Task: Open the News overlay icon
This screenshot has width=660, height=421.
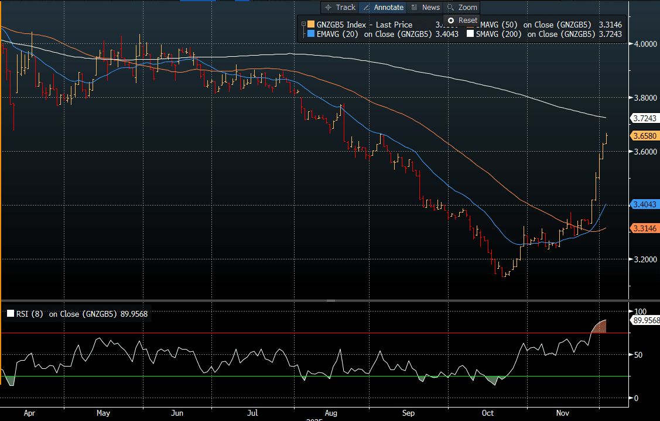Action: pos(415,8)
